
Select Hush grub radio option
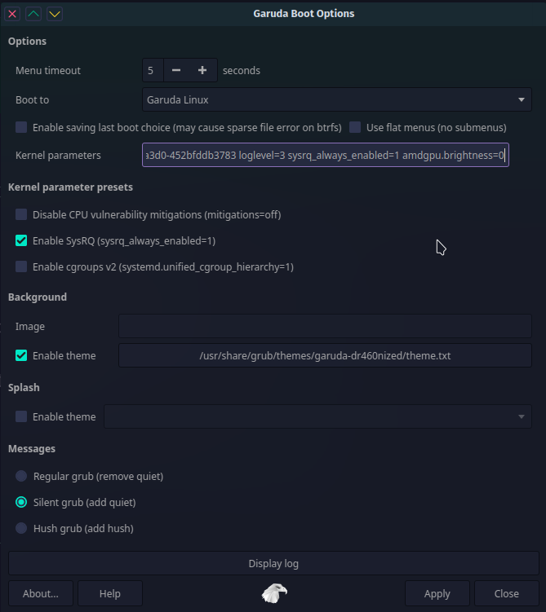(x=21, y=528)
